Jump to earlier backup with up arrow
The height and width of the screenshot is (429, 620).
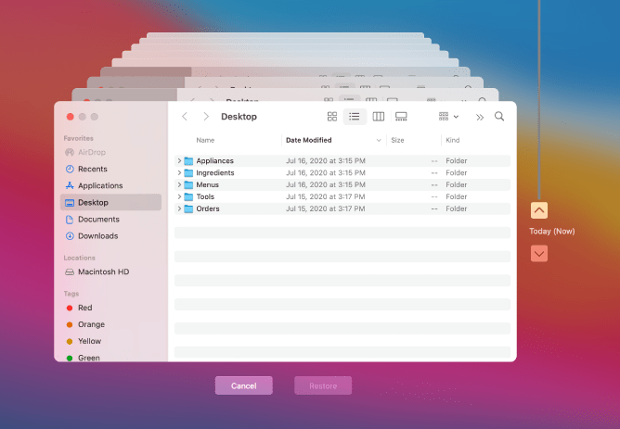click(x=539, y=210)
